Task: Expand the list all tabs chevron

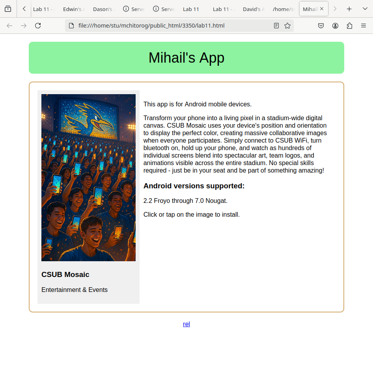Action: point(364,9)
